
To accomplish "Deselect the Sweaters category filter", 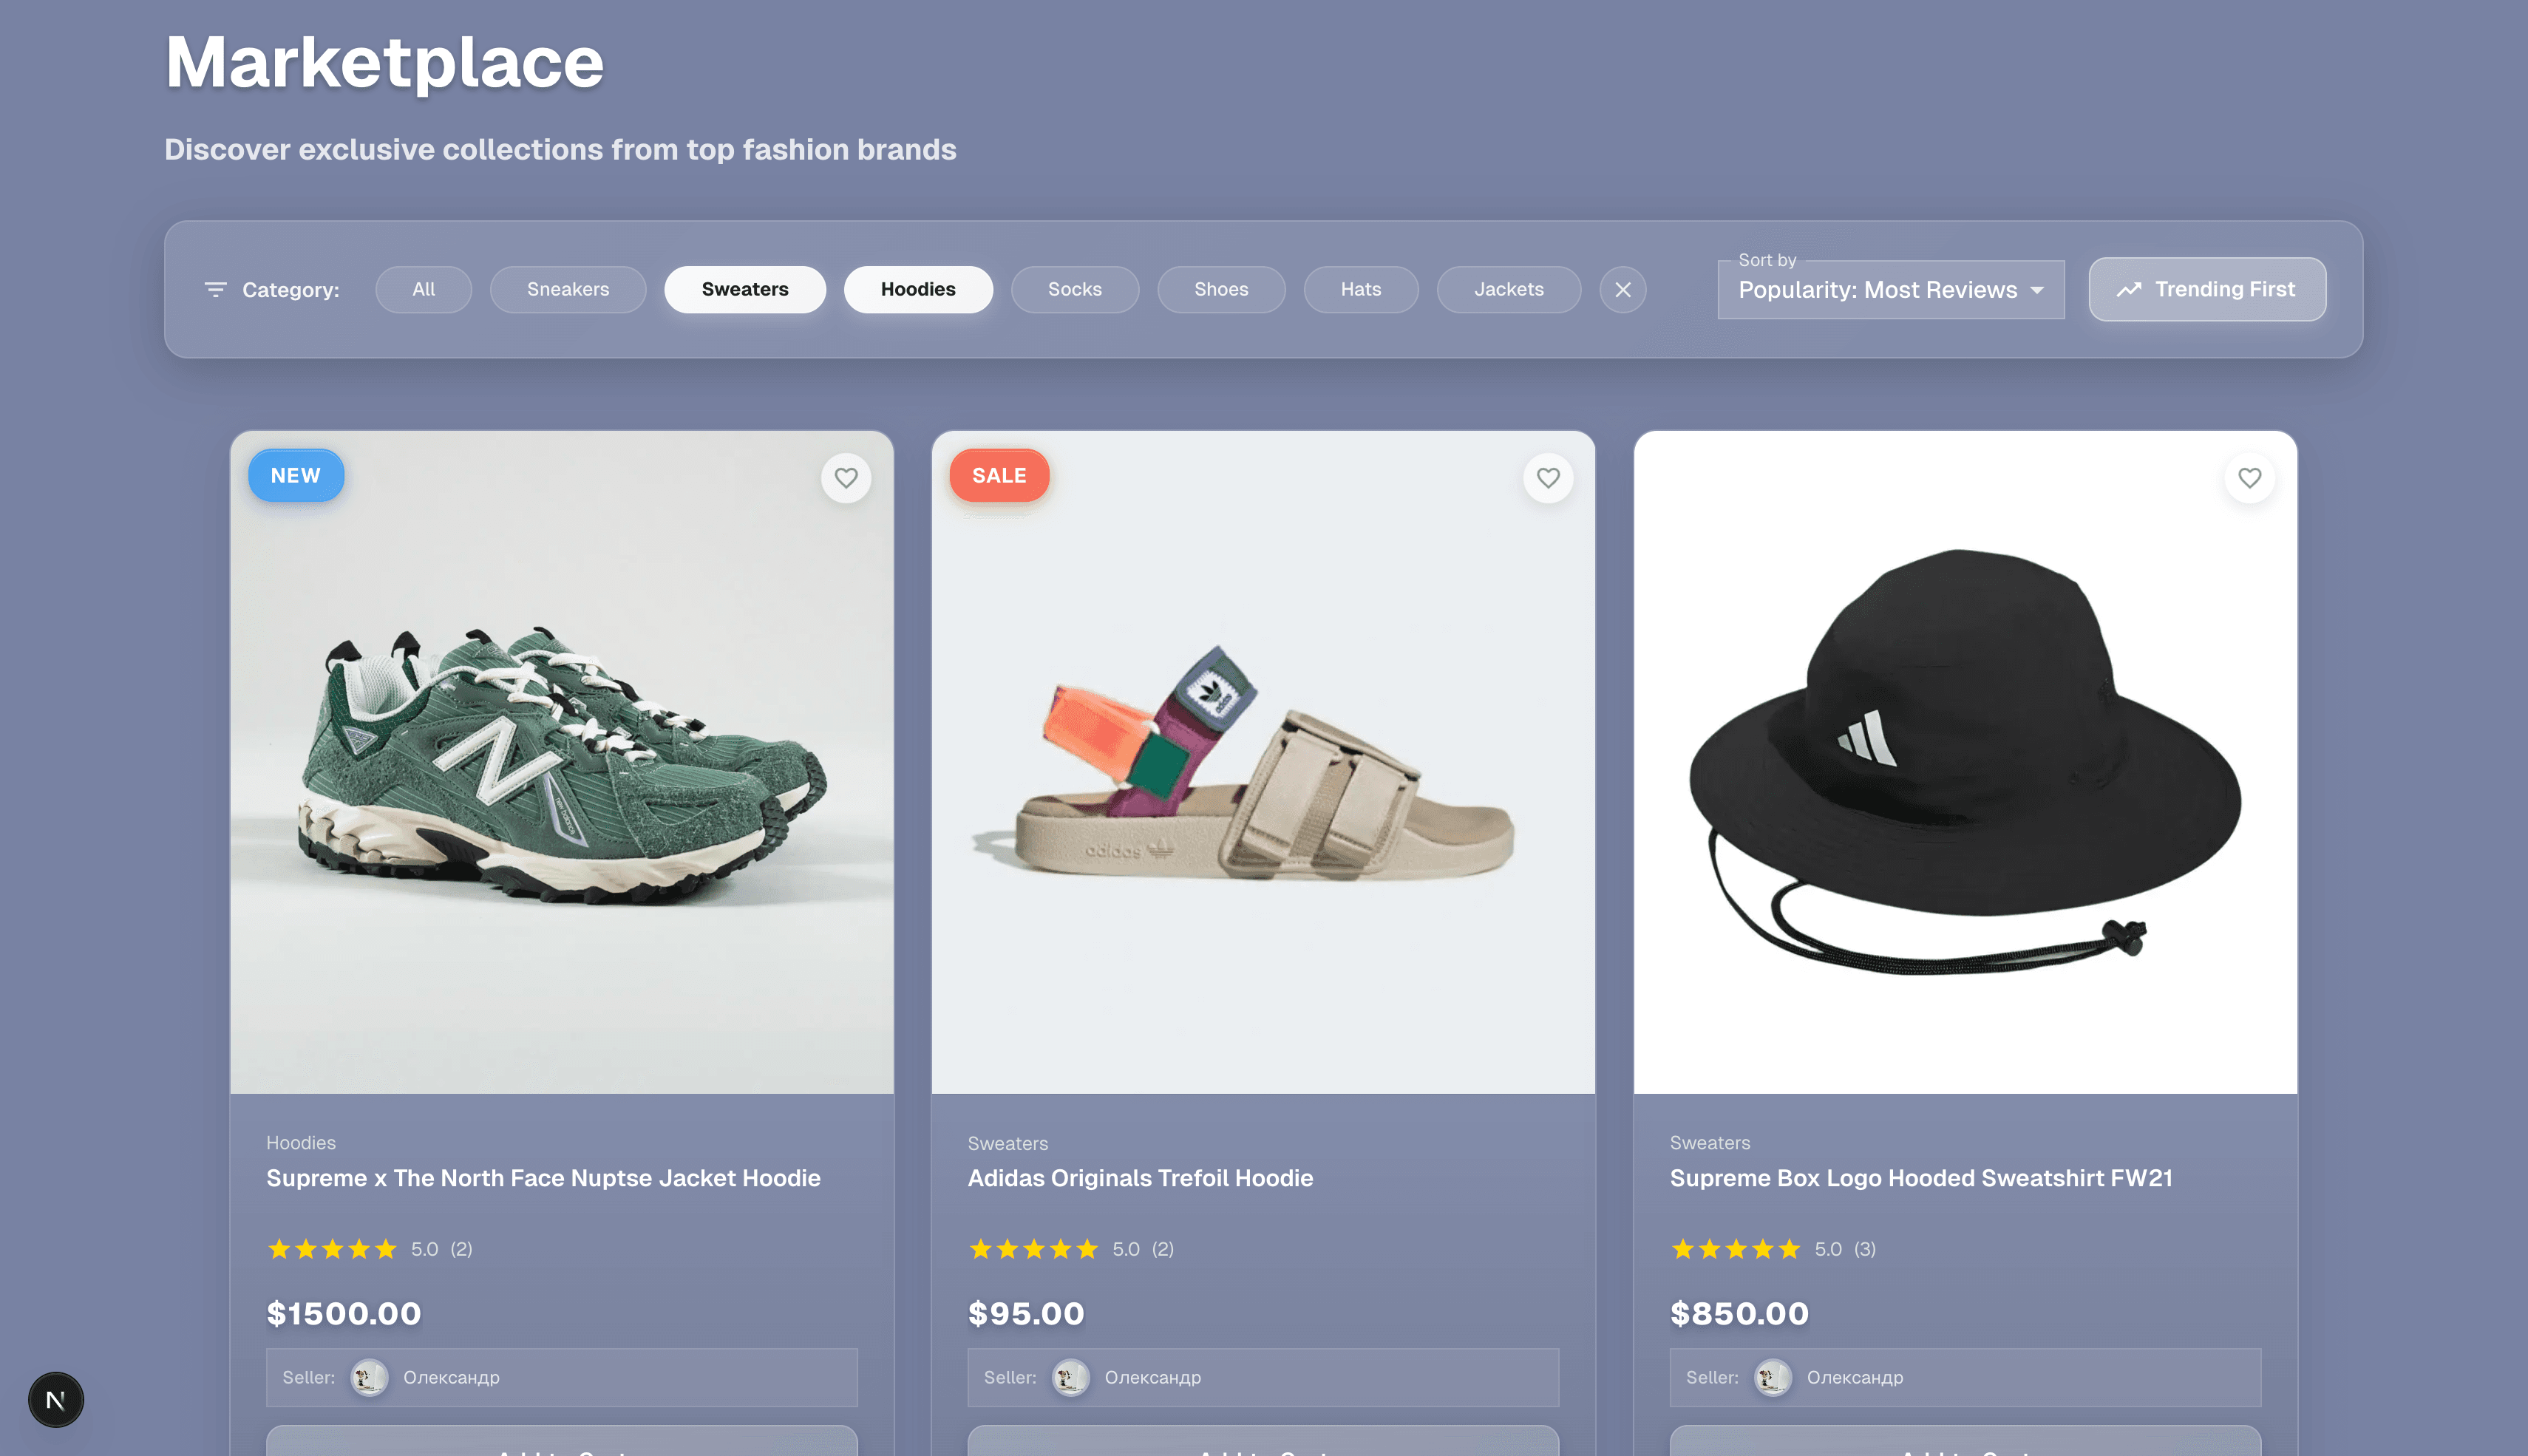I will 745,290.
